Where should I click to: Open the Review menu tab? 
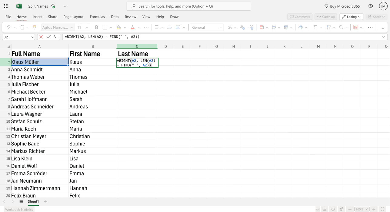130,17
